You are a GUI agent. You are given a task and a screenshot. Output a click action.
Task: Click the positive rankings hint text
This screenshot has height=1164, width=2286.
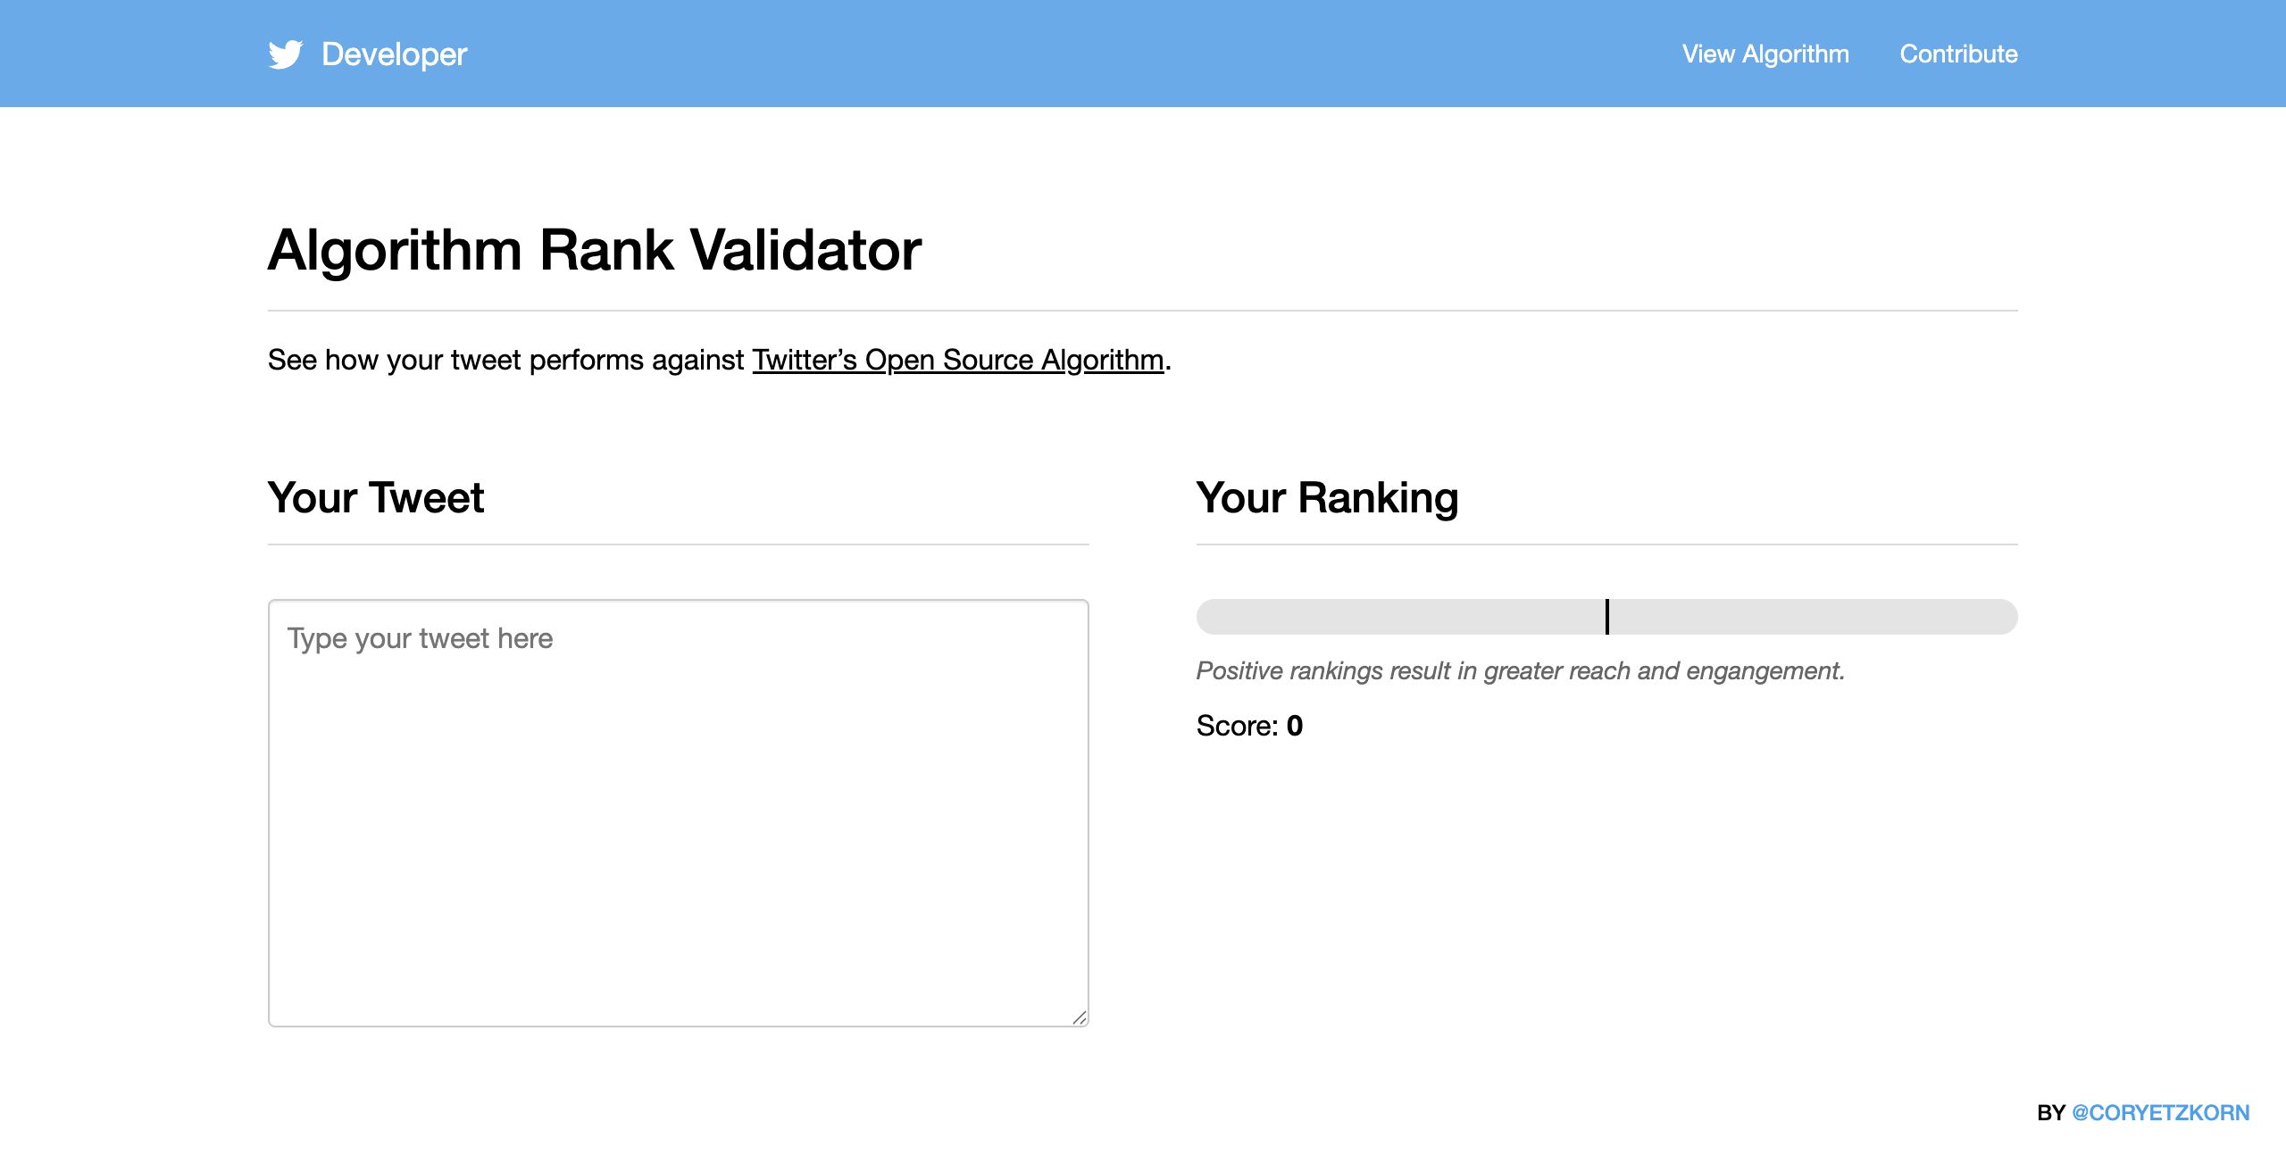point(1521,670)
